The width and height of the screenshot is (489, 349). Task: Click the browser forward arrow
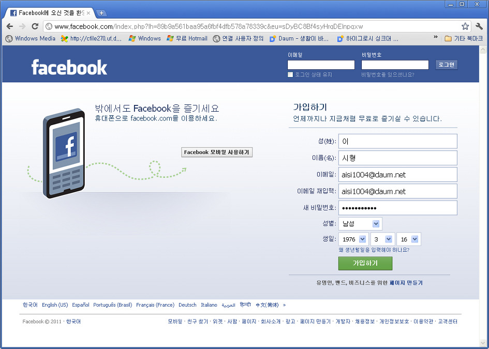(22, 26)
